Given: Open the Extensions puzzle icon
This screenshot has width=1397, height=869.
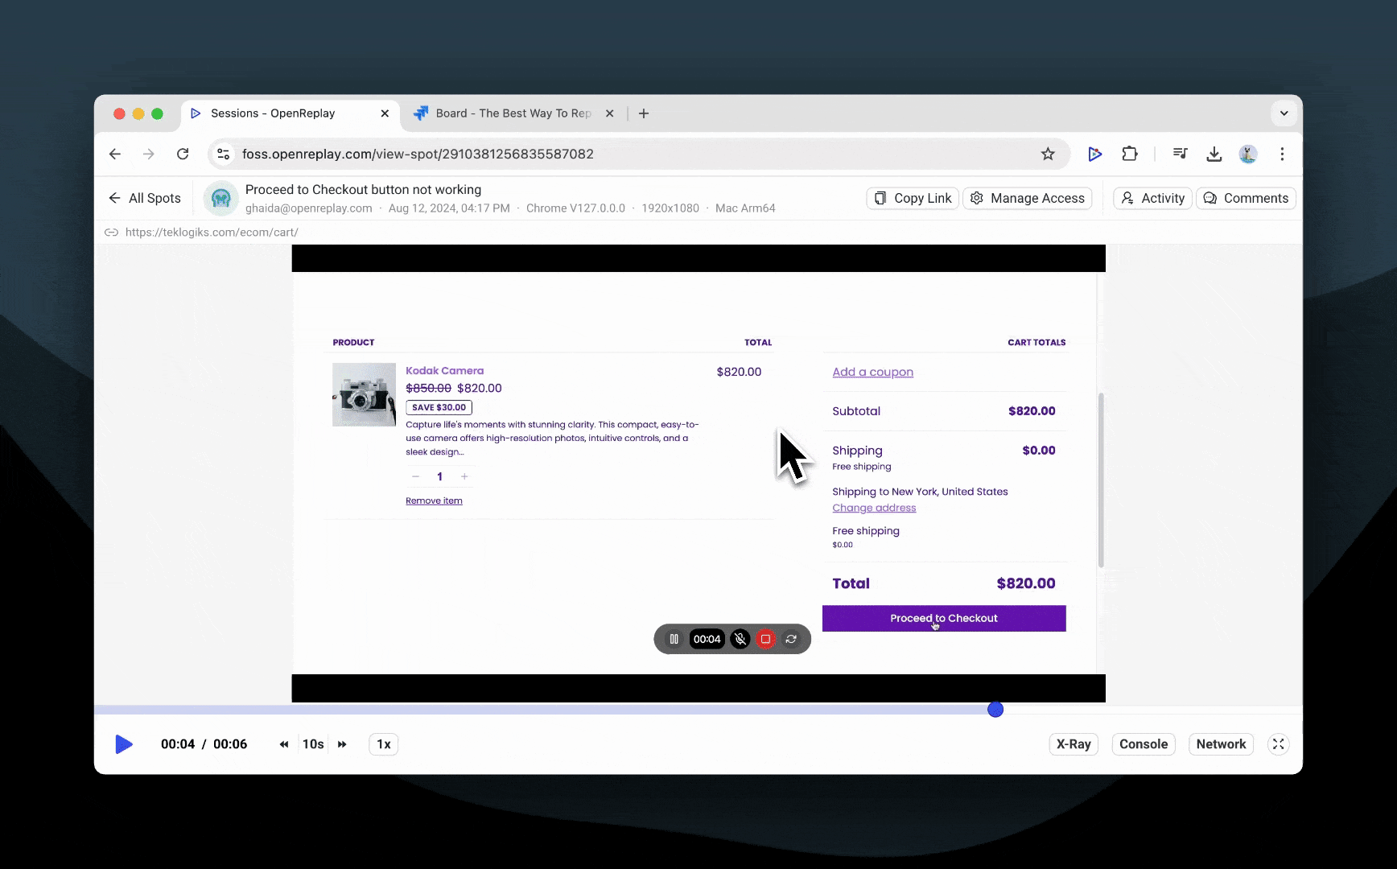Looking at the screenshot, I should (x=1130, y=154).
